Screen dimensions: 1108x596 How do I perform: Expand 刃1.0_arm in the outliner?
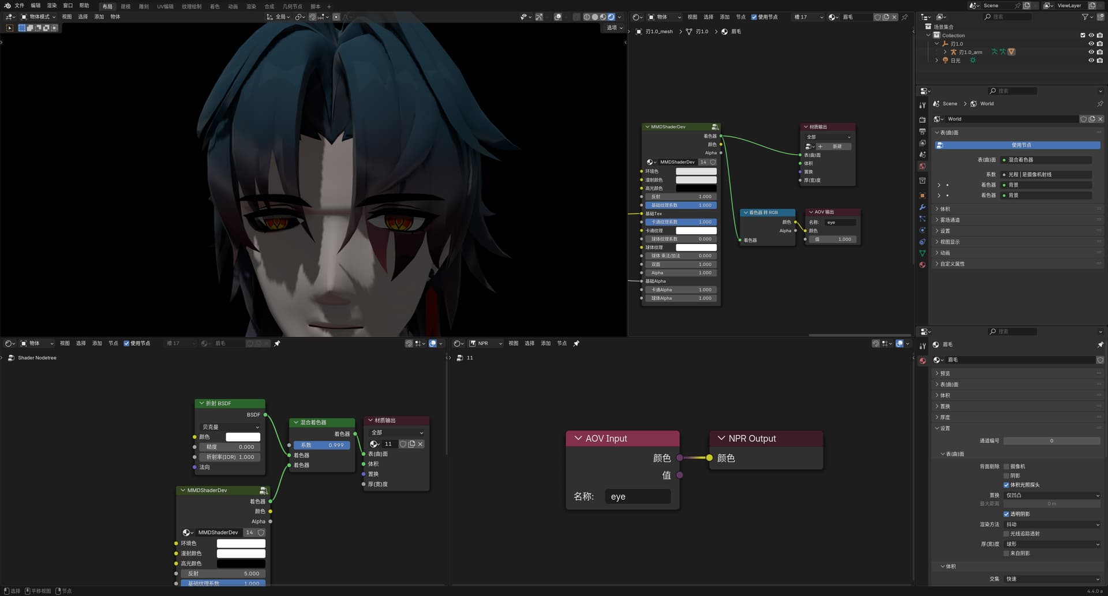click(945, 52)
